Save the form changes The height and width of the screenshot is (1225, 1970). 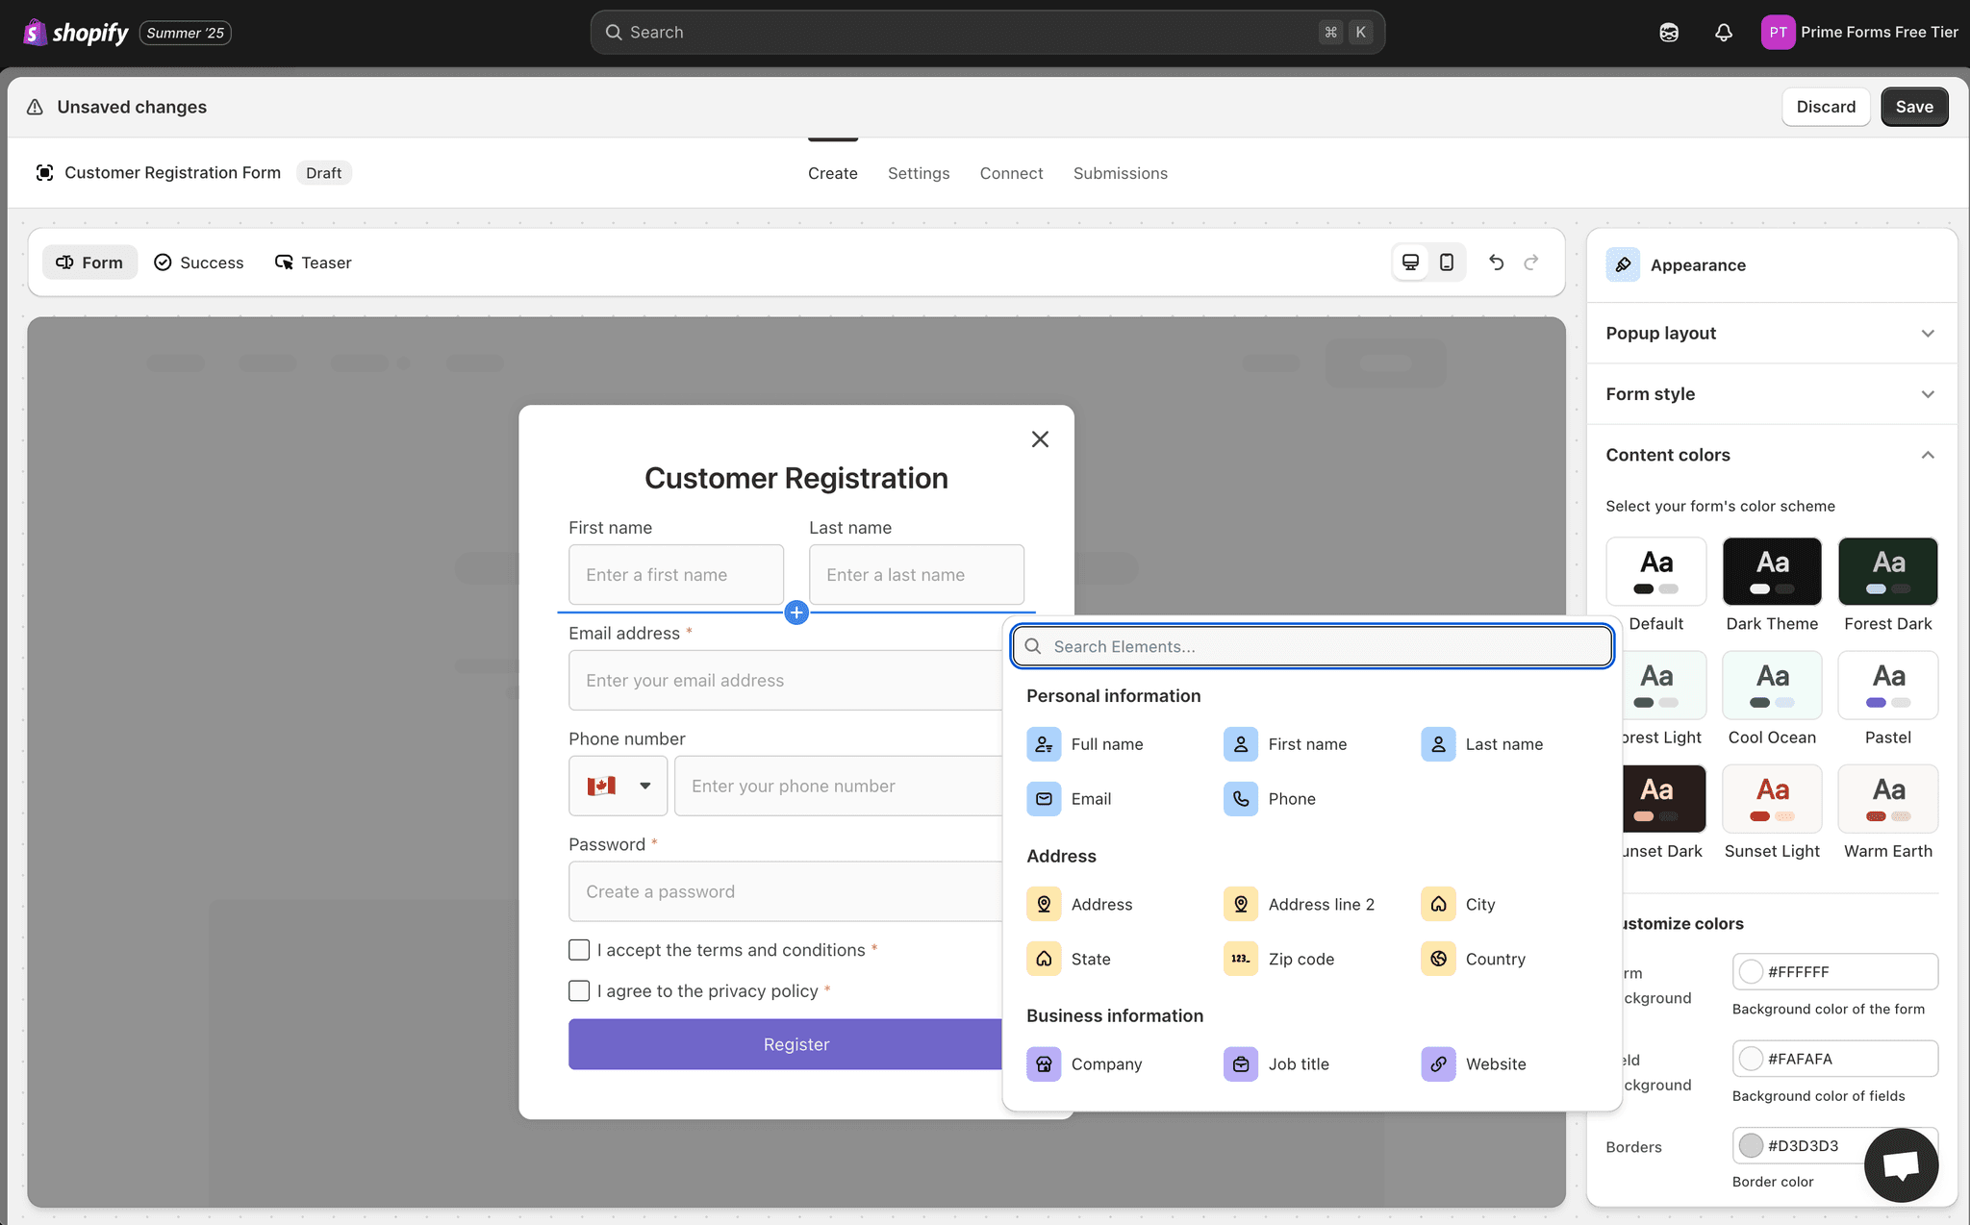point(1914,107)
